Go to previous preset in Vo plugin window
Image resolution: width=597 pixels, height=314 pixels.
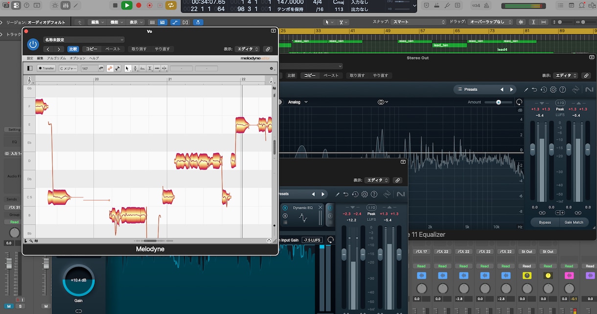[x=48, y=49]
